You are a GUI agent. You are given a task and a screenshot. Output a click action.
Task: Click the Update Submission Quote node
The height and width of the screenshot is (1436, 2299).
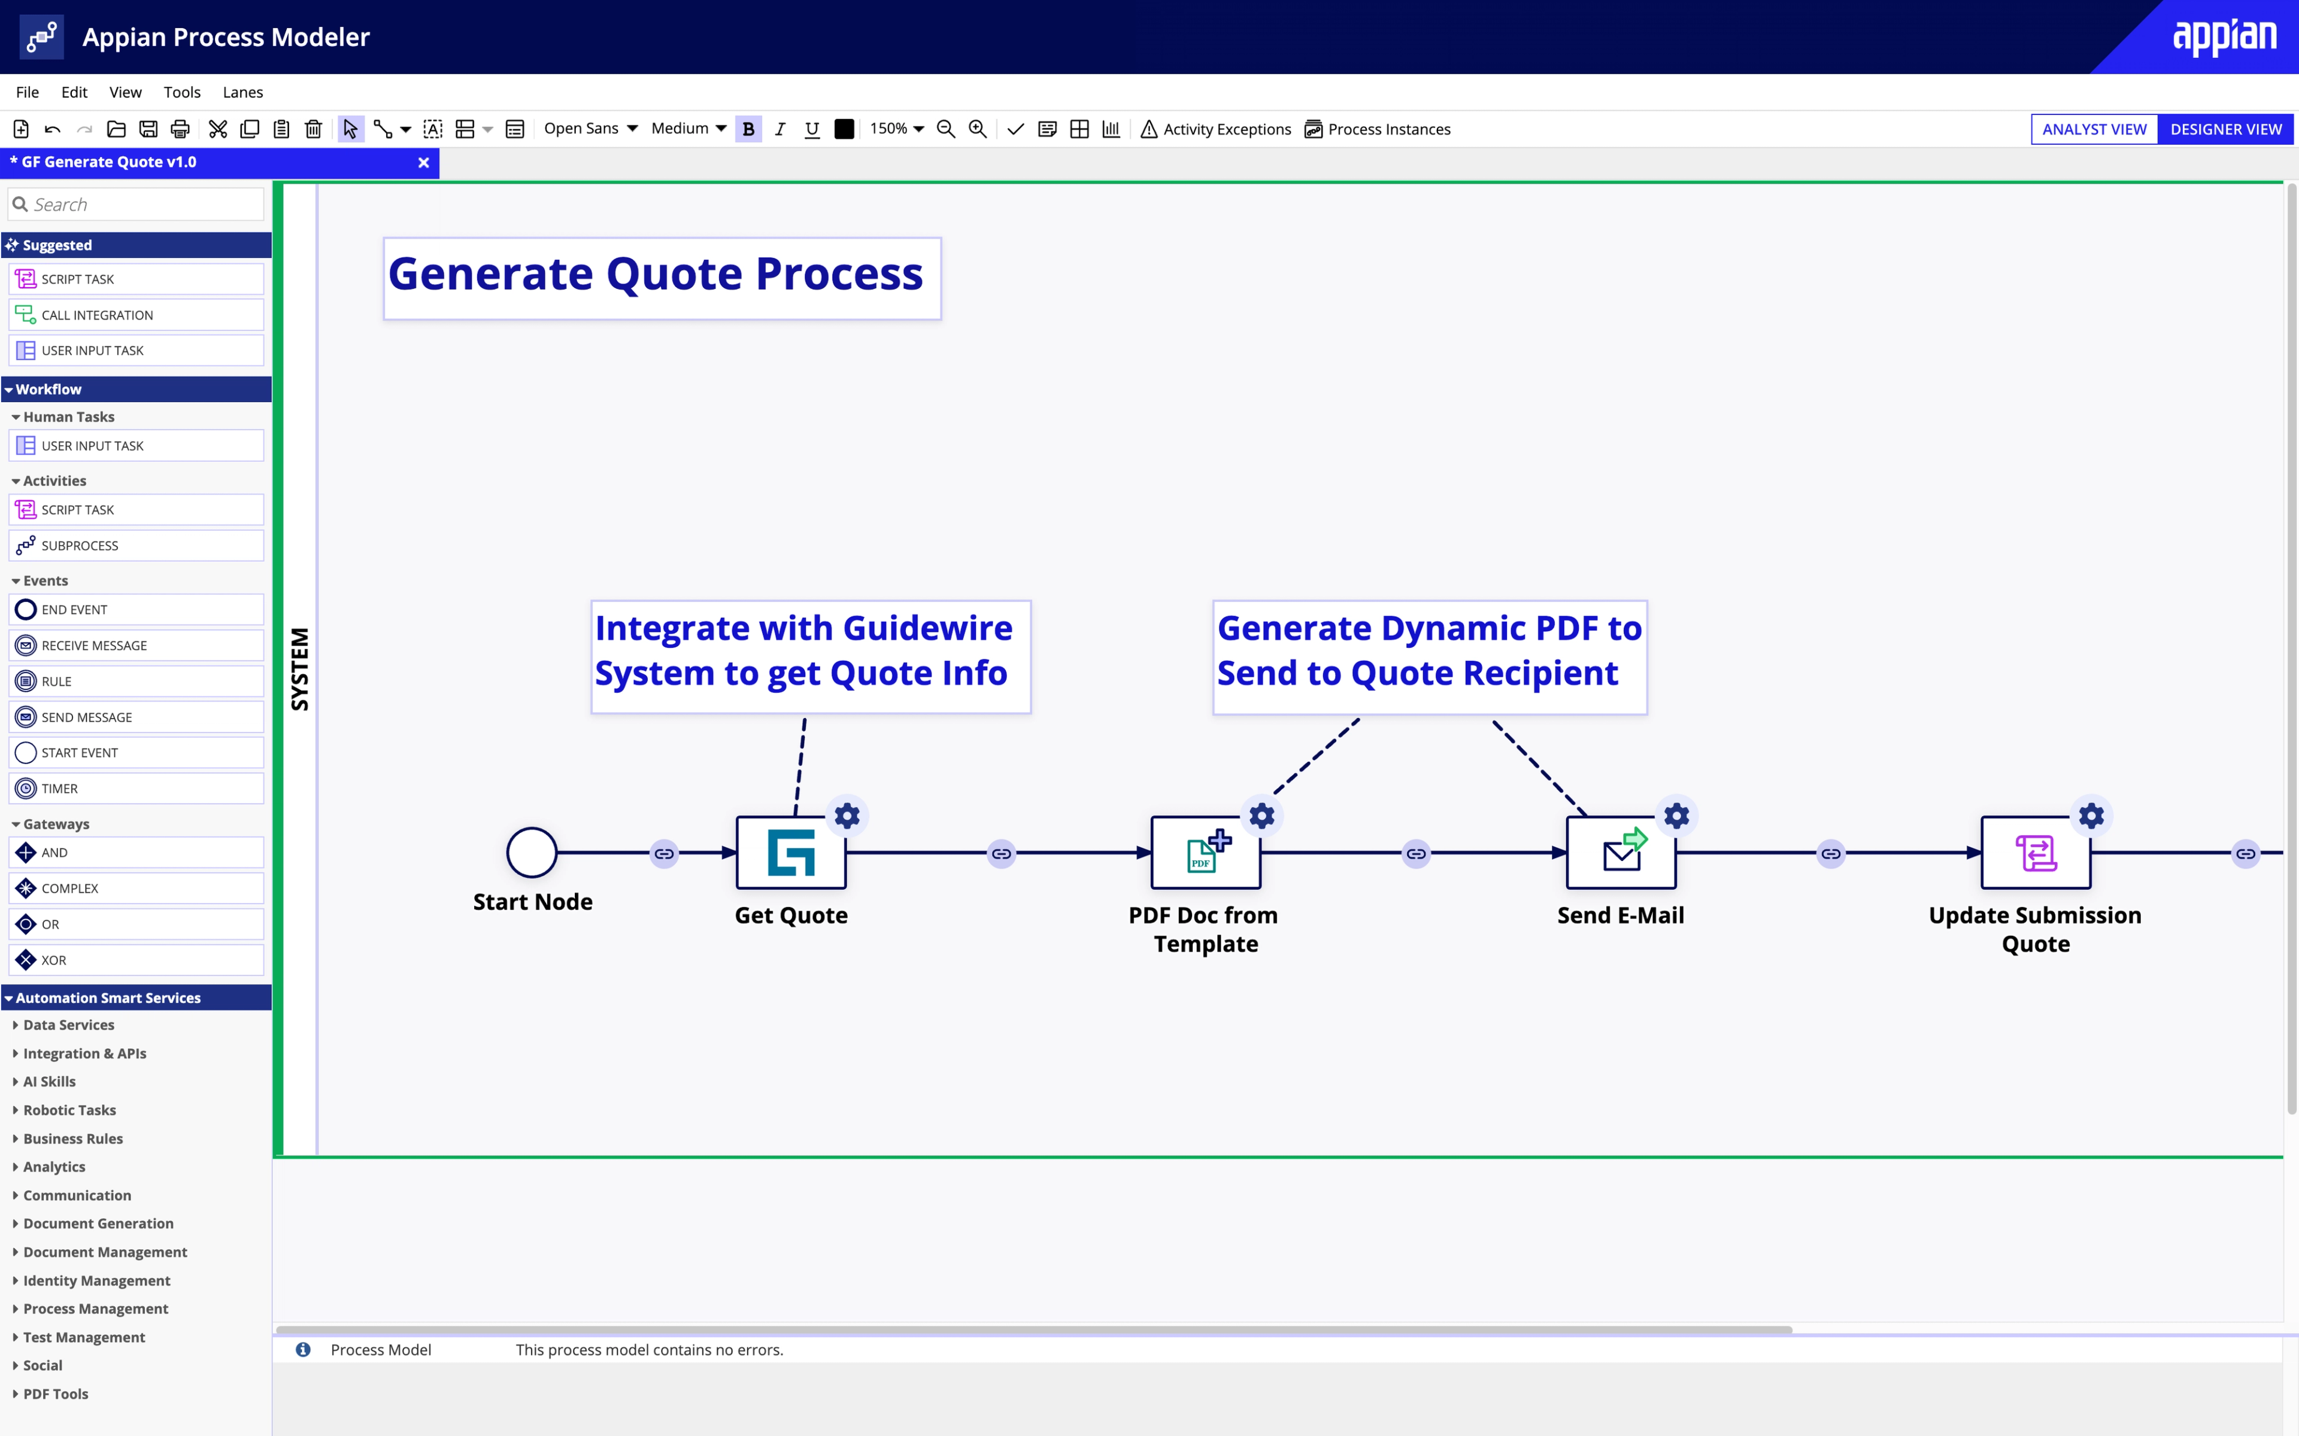tap(2036, 853)
